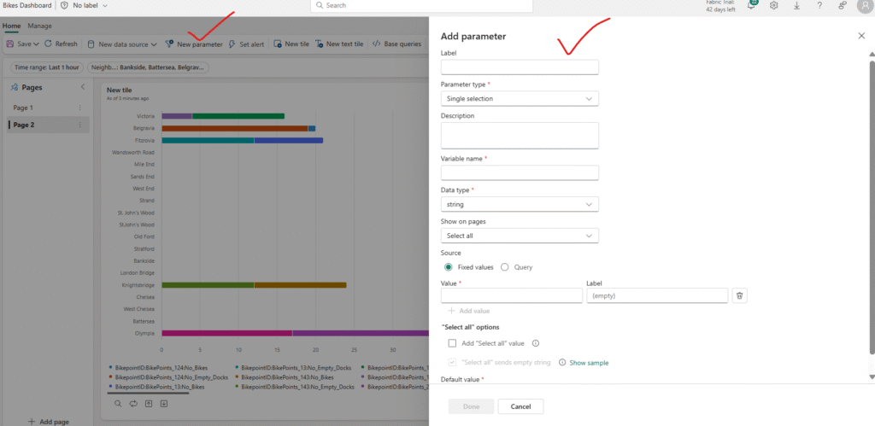Click the magnifier icon below chart legend

[x=119, y=403]
